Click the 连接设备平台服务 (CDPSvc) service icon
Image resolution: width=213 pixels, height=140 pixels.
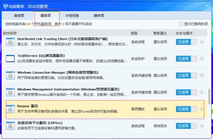point(10,126)
